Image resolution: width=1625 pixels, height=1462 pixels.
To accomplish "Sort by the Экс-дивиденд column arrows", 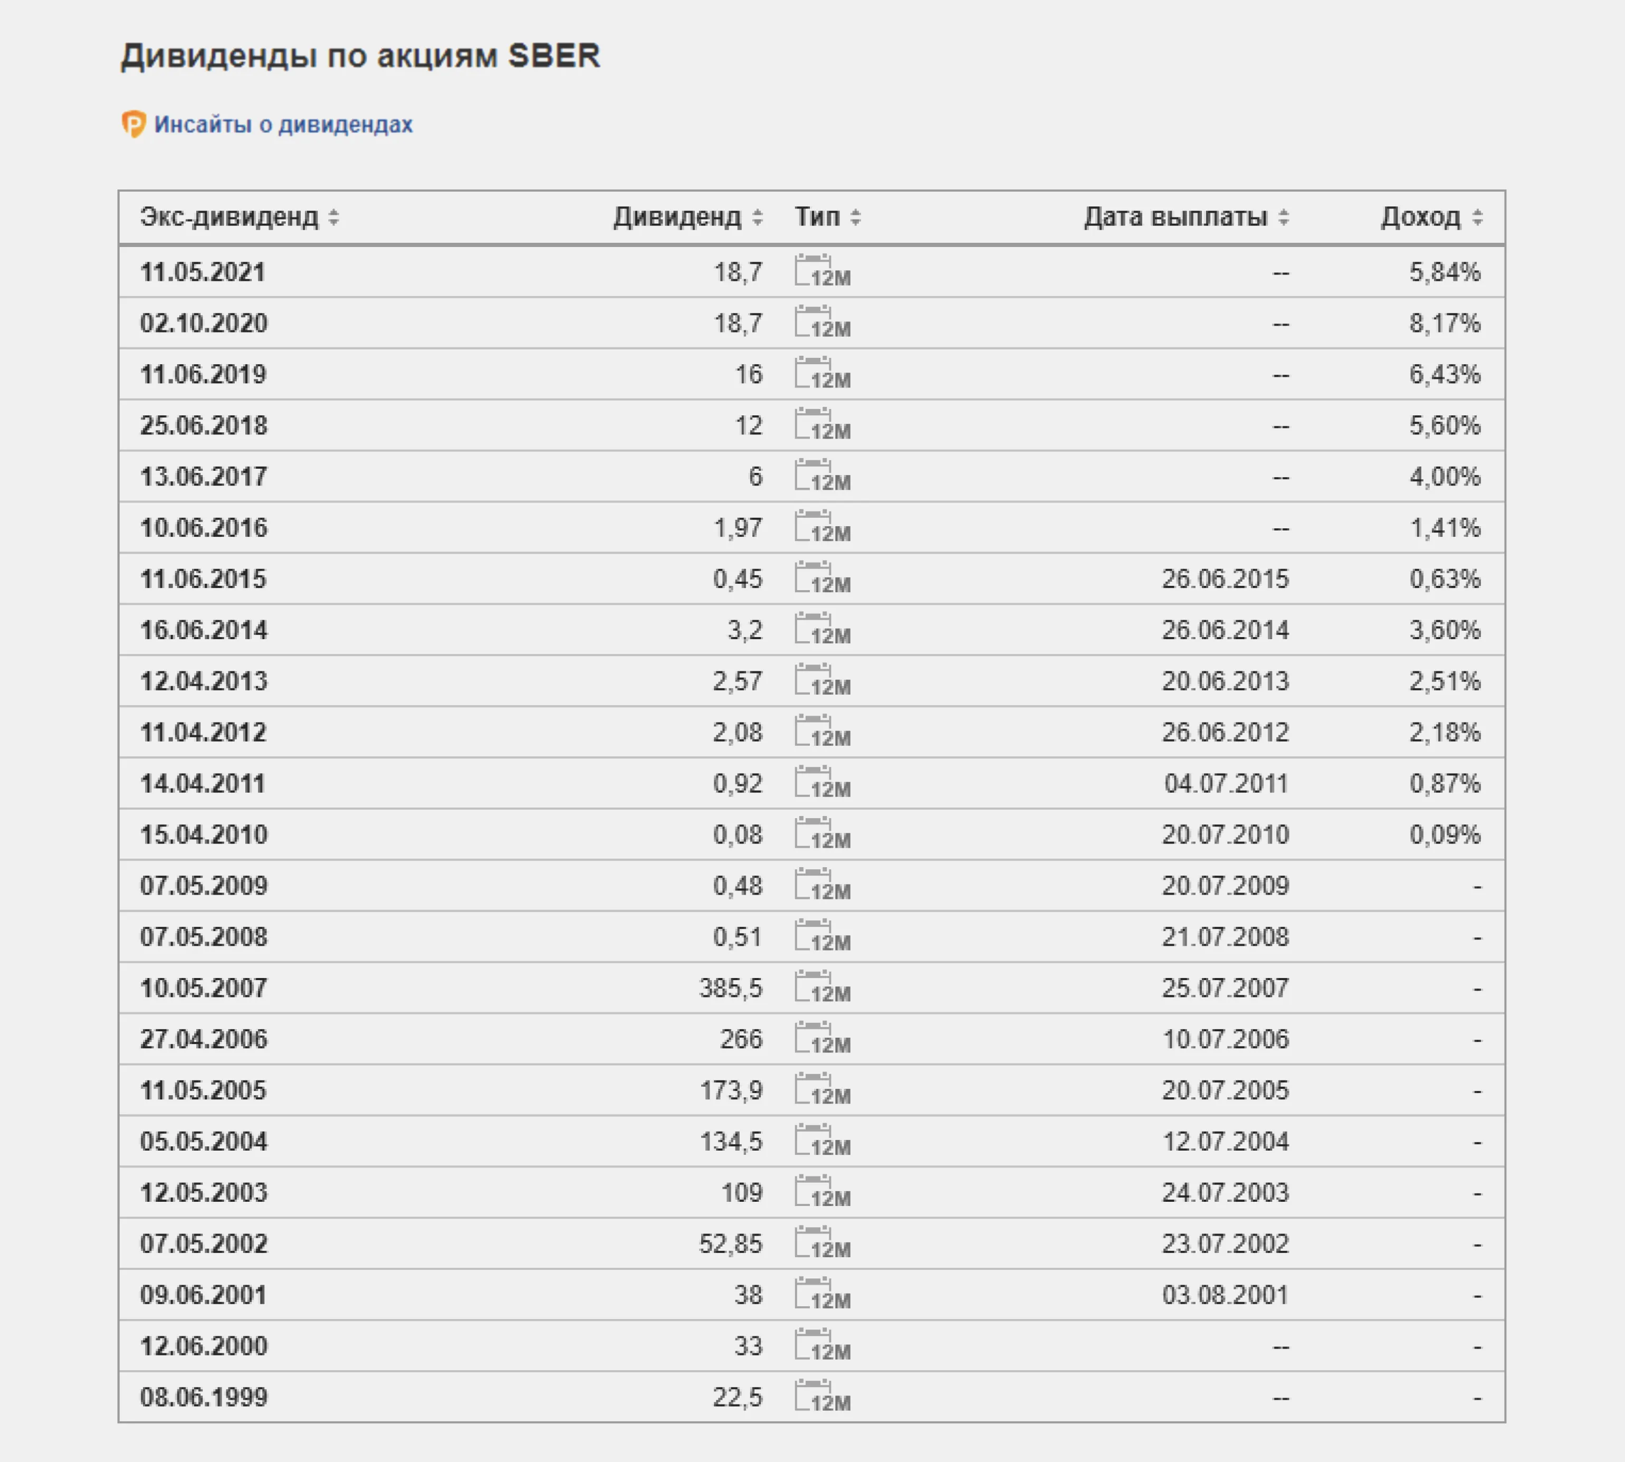I will point(334,217).
